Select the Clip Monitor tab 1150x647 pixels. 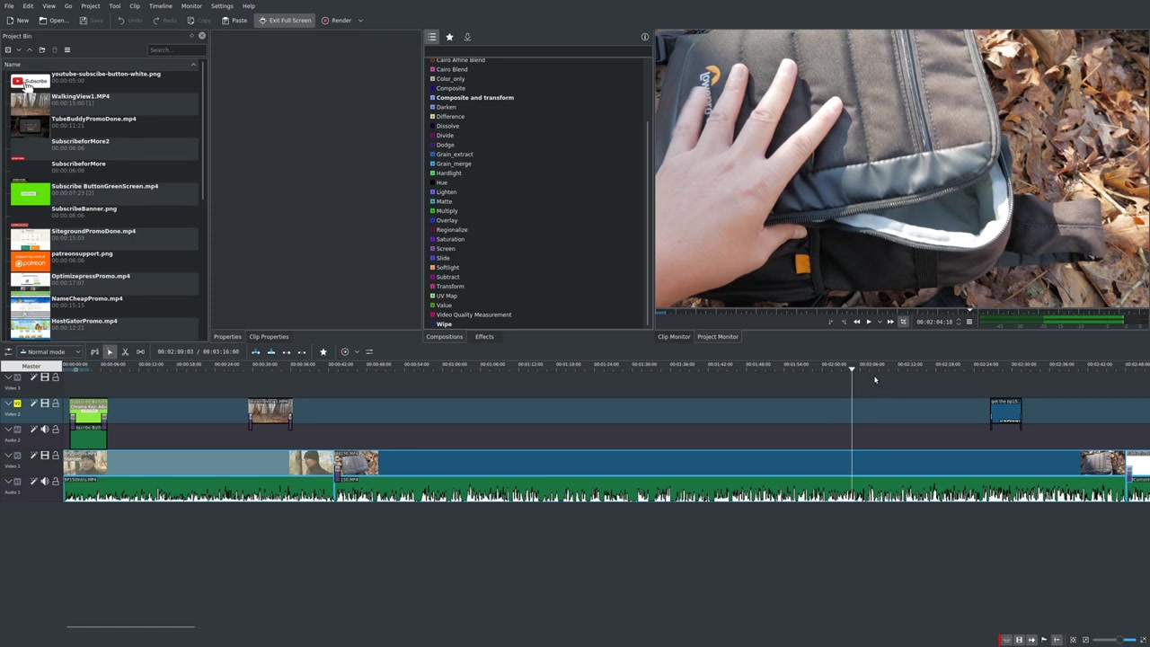click(674, 337)
